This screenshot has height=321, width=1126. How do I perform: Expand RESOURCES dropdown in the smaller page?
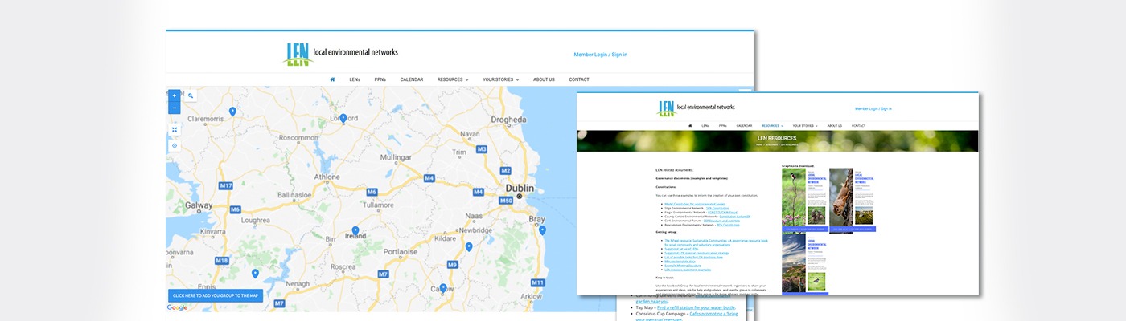[772, 125]
